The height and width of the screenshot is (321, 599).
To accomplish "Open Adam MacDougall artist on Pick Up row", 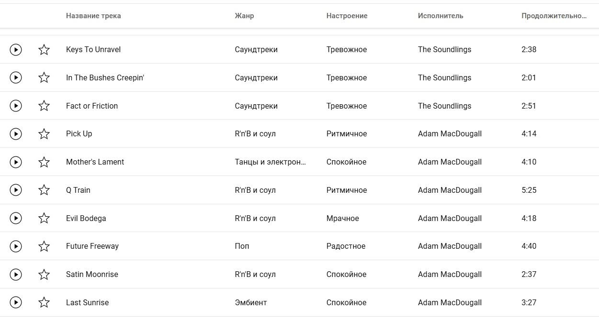I will [450, 134].
